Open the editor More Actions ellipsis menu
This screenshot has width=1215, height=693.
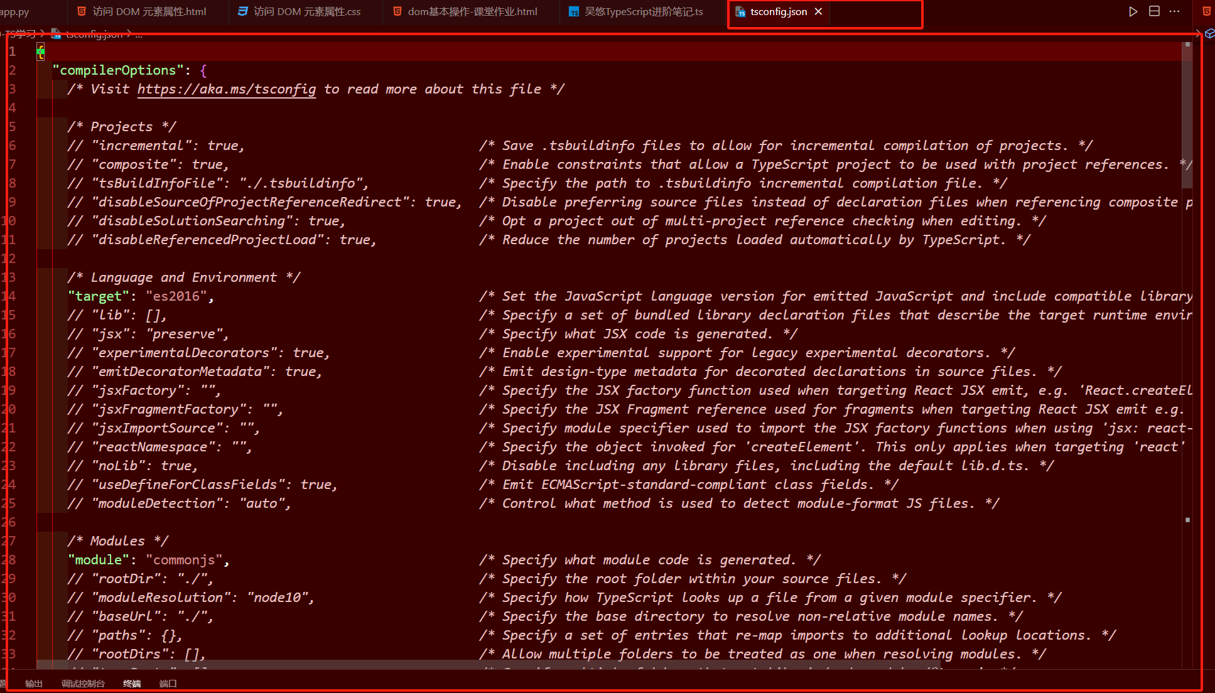[1175, 11]
